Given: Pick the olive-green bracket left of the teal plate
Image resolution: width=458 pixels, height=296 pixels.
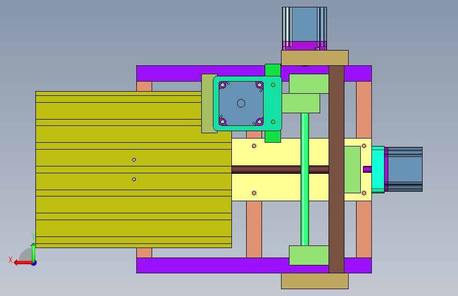Looking at the screenshot, I should coord(207,103).
